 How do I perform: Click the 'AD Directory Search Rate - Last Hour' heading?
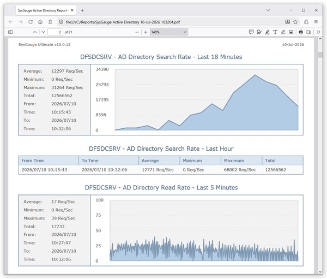(x=161, y=149)
